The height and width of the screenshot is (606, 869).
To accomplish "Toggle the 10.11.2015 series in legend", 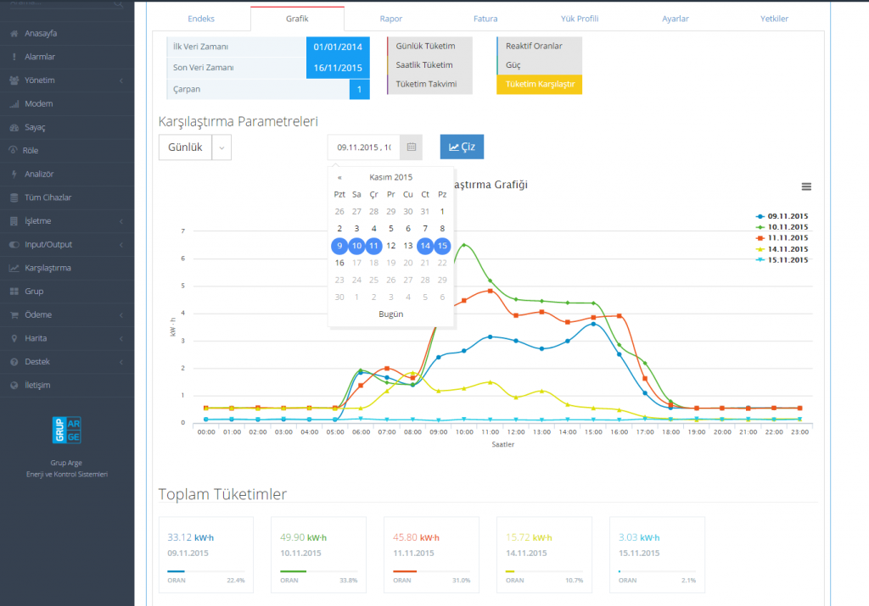I will point(782,227).
